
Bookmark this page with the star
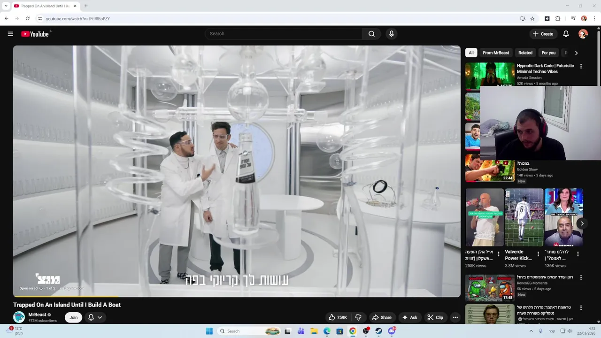pyautogui.click(x=532, y=19)
